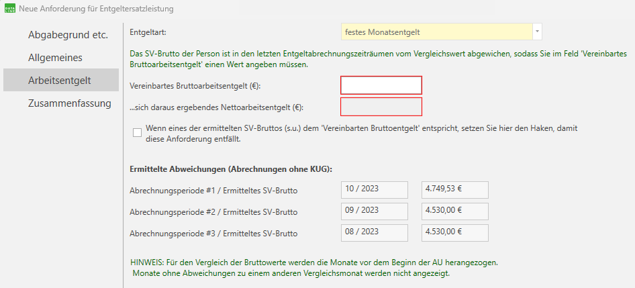Select period #2 SV-Brutto amount field

(x=454, y=211)
